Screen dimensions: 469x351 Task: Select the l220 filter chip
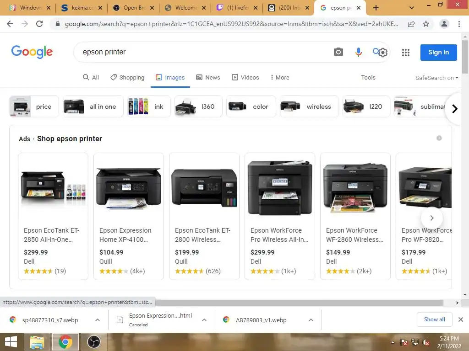coord(366,106)
